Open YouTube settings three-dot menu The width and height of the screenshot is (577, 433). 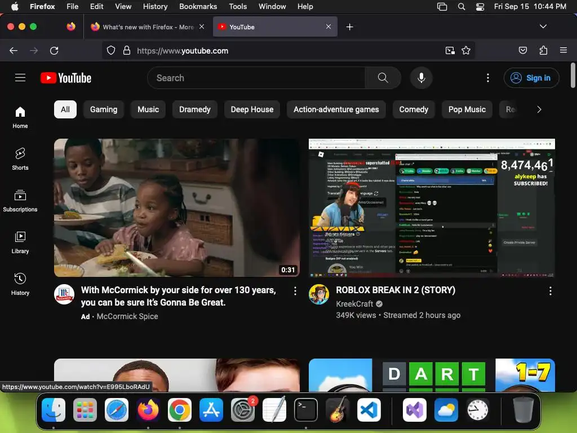(488, 78)
